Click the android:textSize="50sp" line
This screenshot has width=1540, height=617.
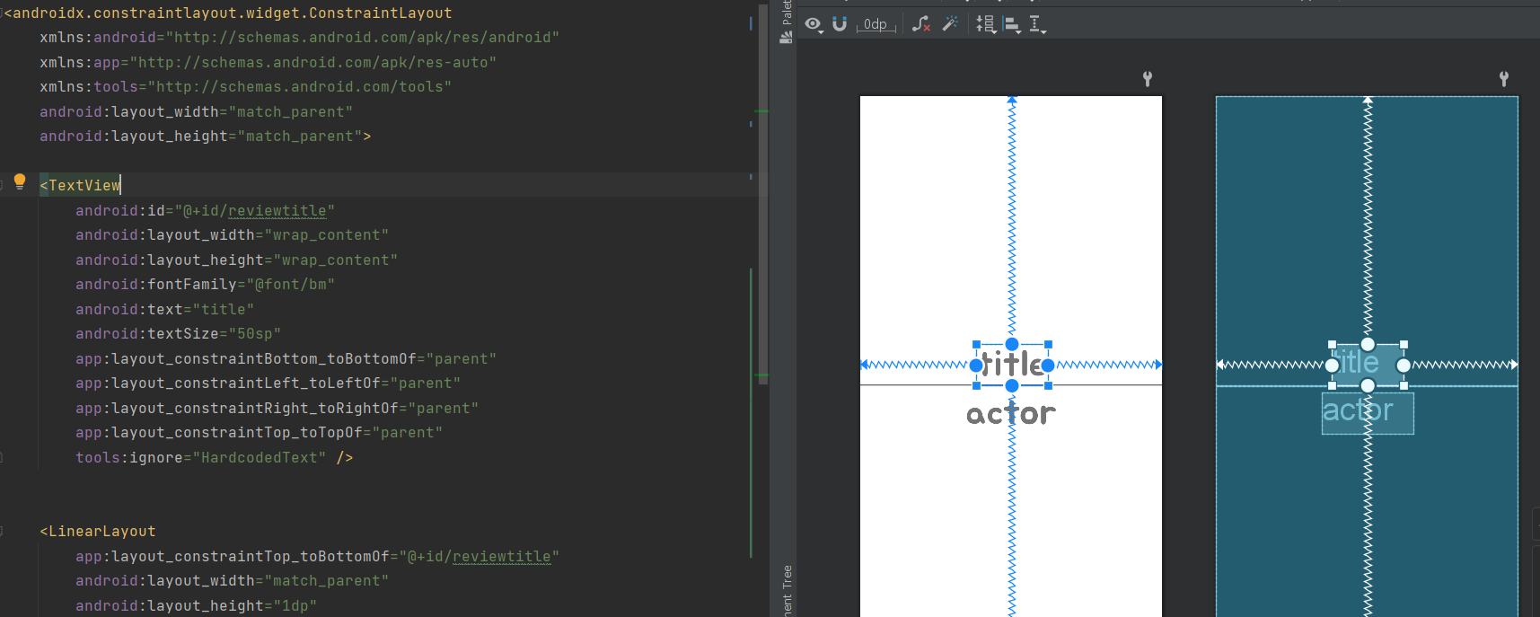(x=178, y=333)
